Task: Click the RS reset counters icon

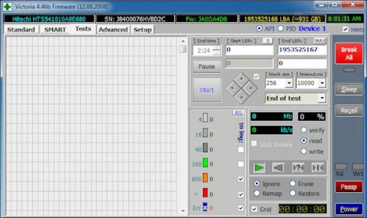Action: [239, 113]
